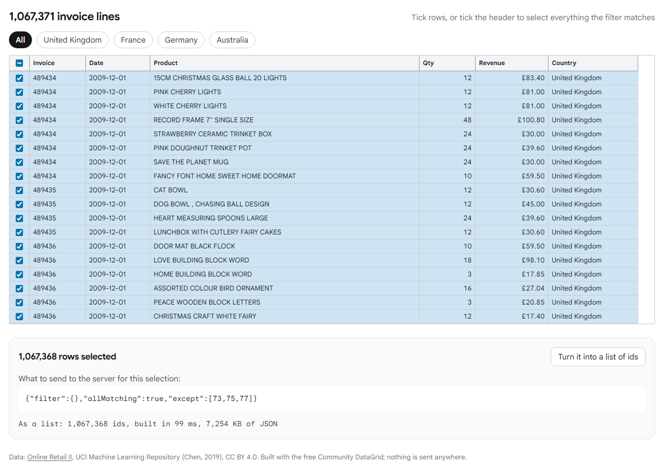
Task: Click the SAVE THE PLANET MUG product name
Action: [191, 162]
